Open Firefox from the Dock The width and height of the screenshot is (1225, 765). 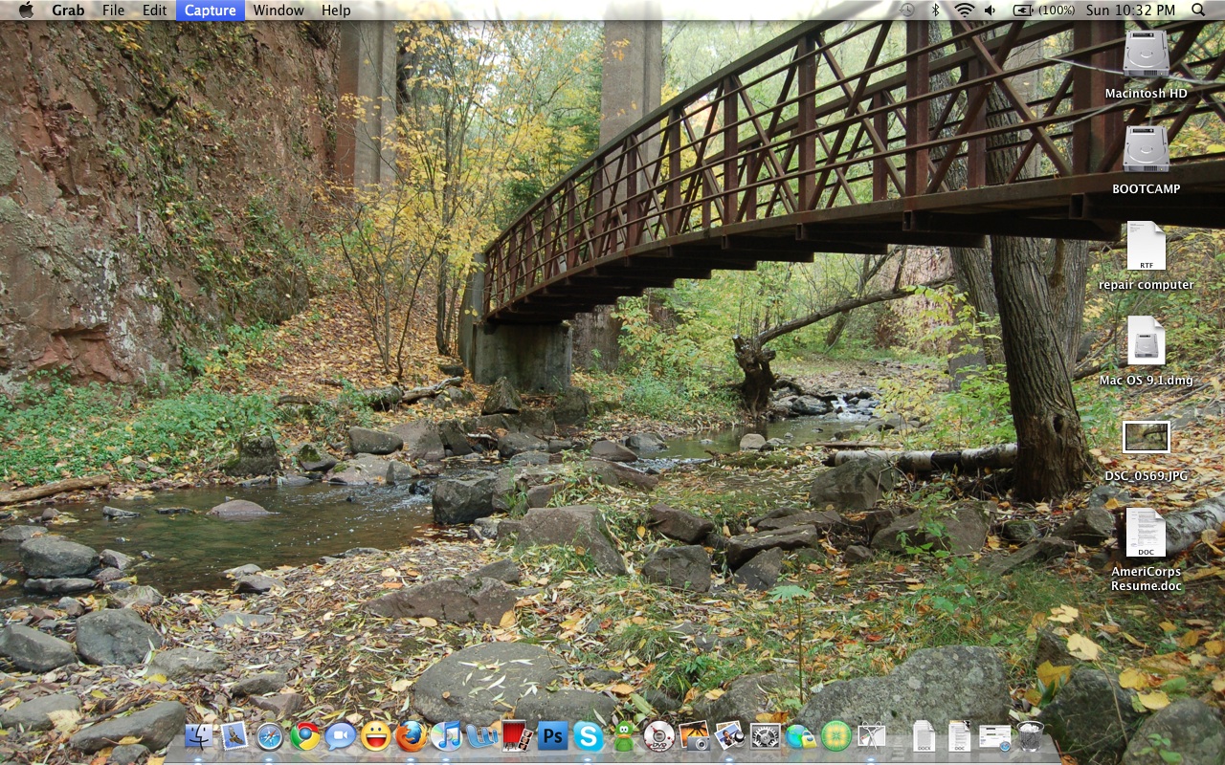click(x=412, y=735)
